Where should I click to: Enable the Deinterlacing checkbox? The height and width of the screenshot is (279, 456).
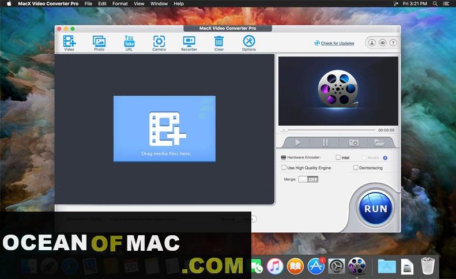pyautogui.click(x=356, y=168)
